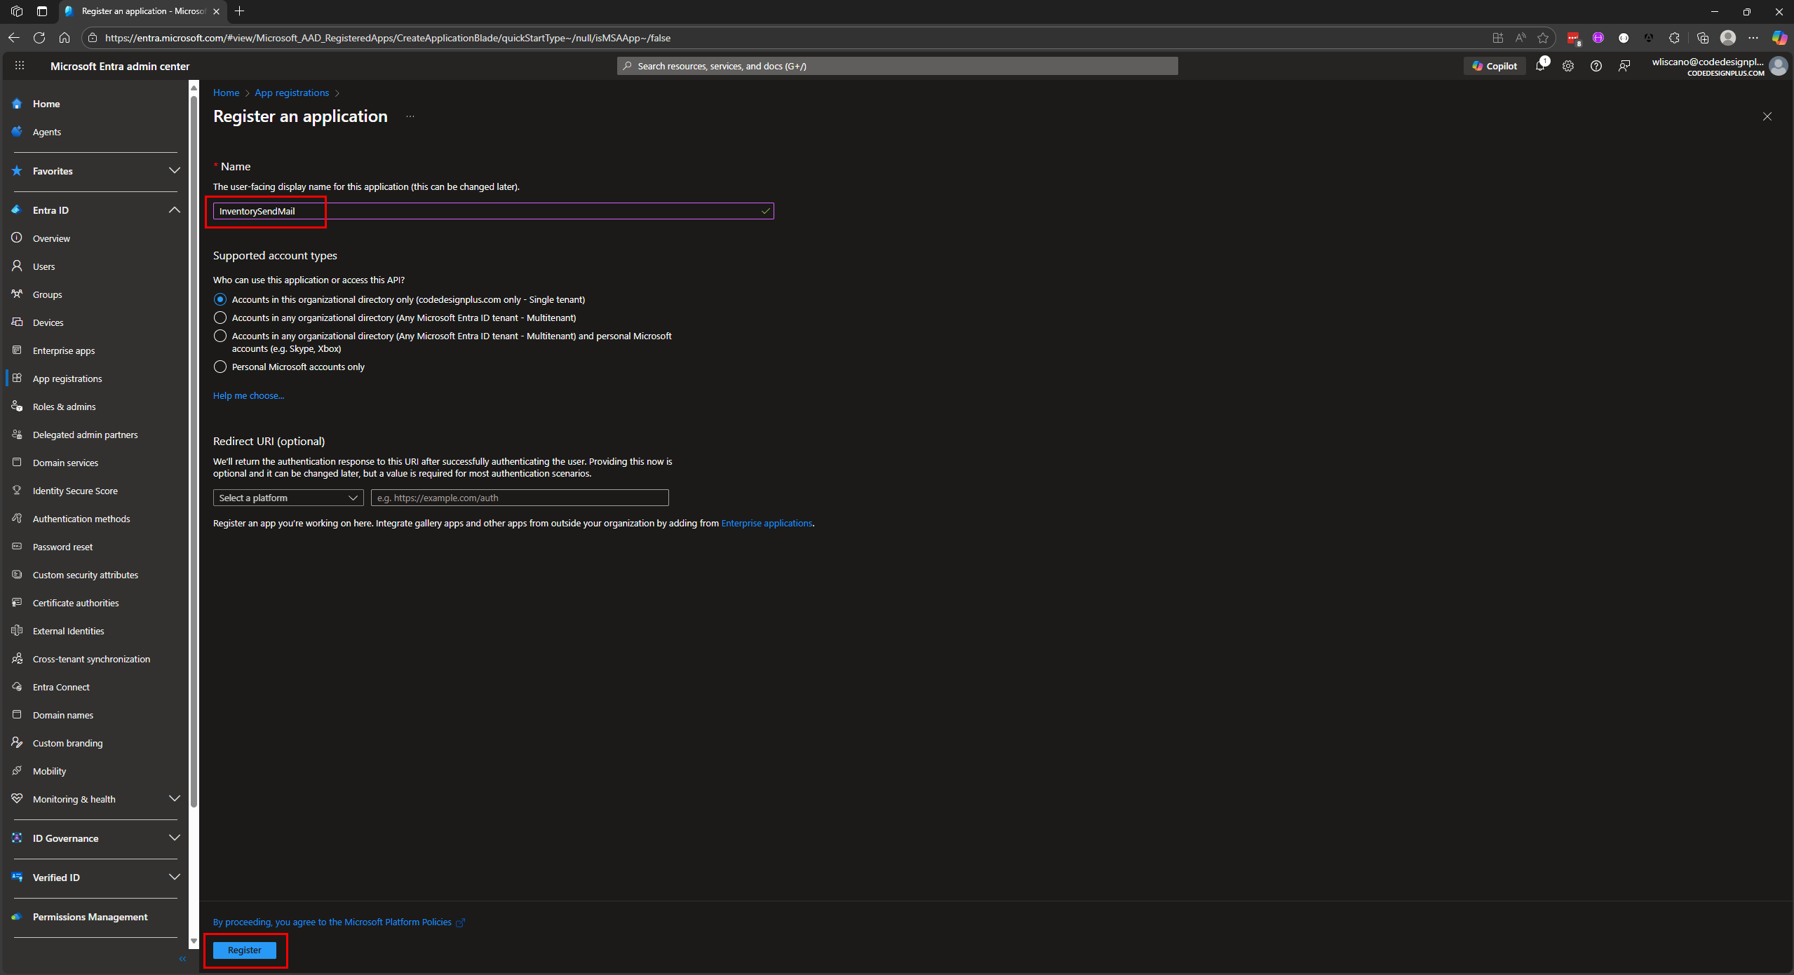
Task: Open the feedback icon in header
Action: click(x=1624, y=65)
